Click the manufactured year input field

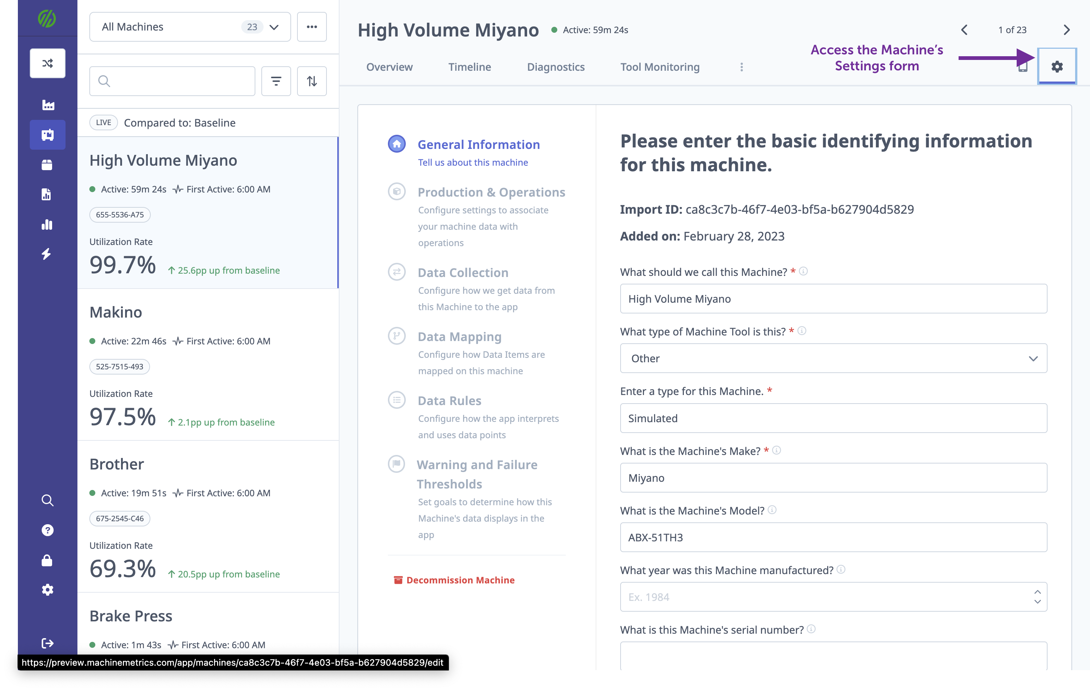coord(834,597)
